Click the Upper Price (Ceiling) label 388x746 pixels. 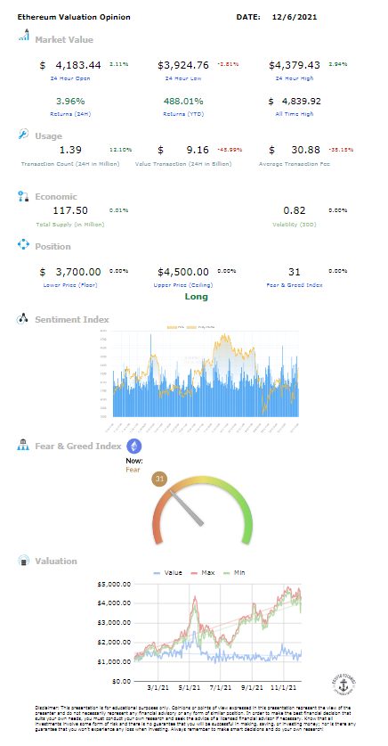pyautogui.click(x=183, y=285)
